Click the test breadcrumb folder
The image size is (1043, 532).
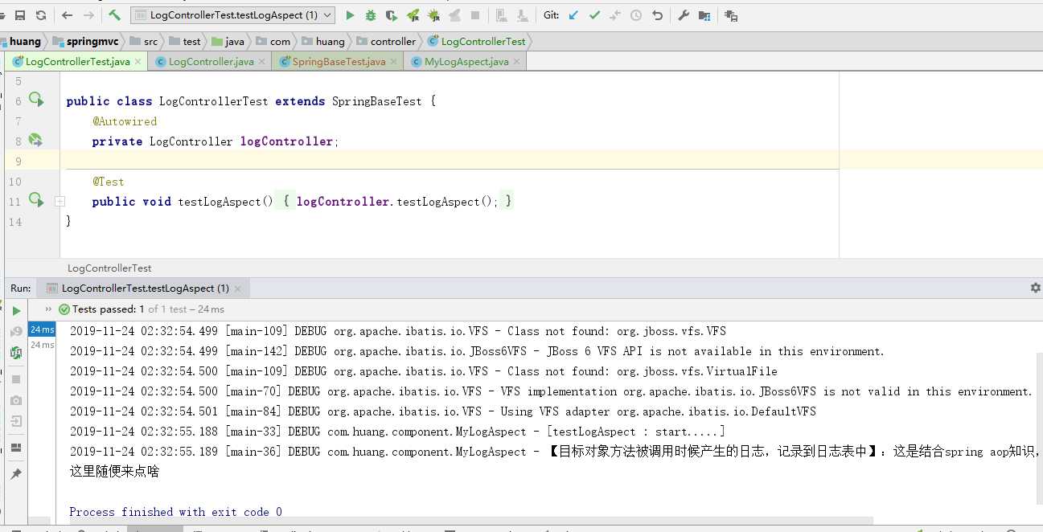click(184, 41)
